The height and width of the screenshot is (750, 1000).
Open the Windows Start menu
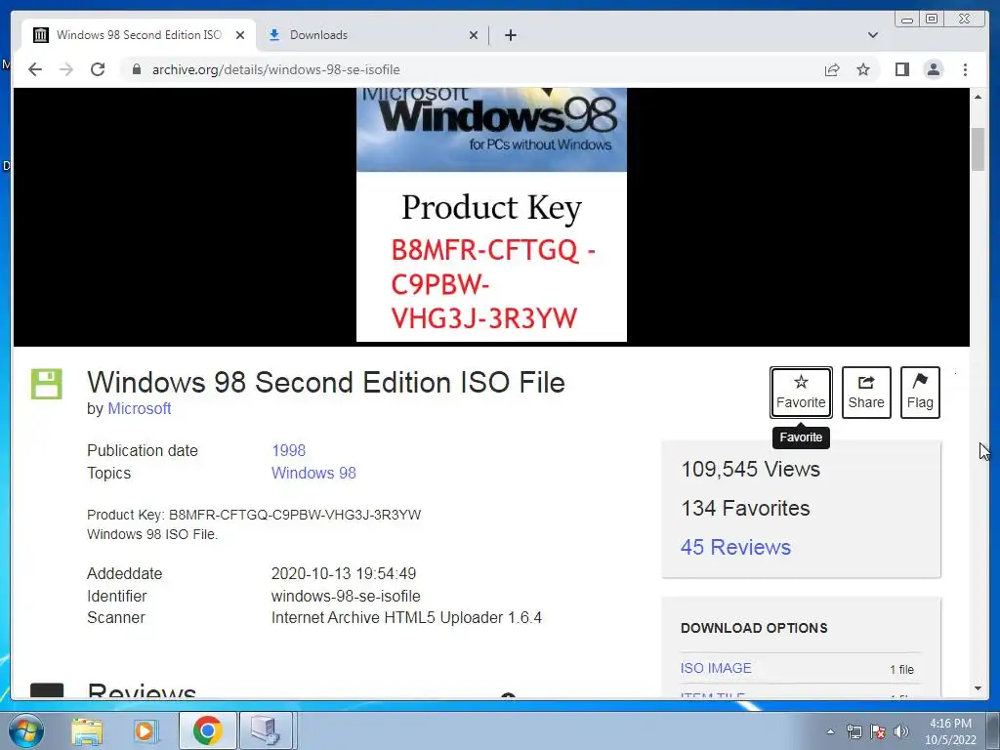pyautogui.click(x=24, y=730)
